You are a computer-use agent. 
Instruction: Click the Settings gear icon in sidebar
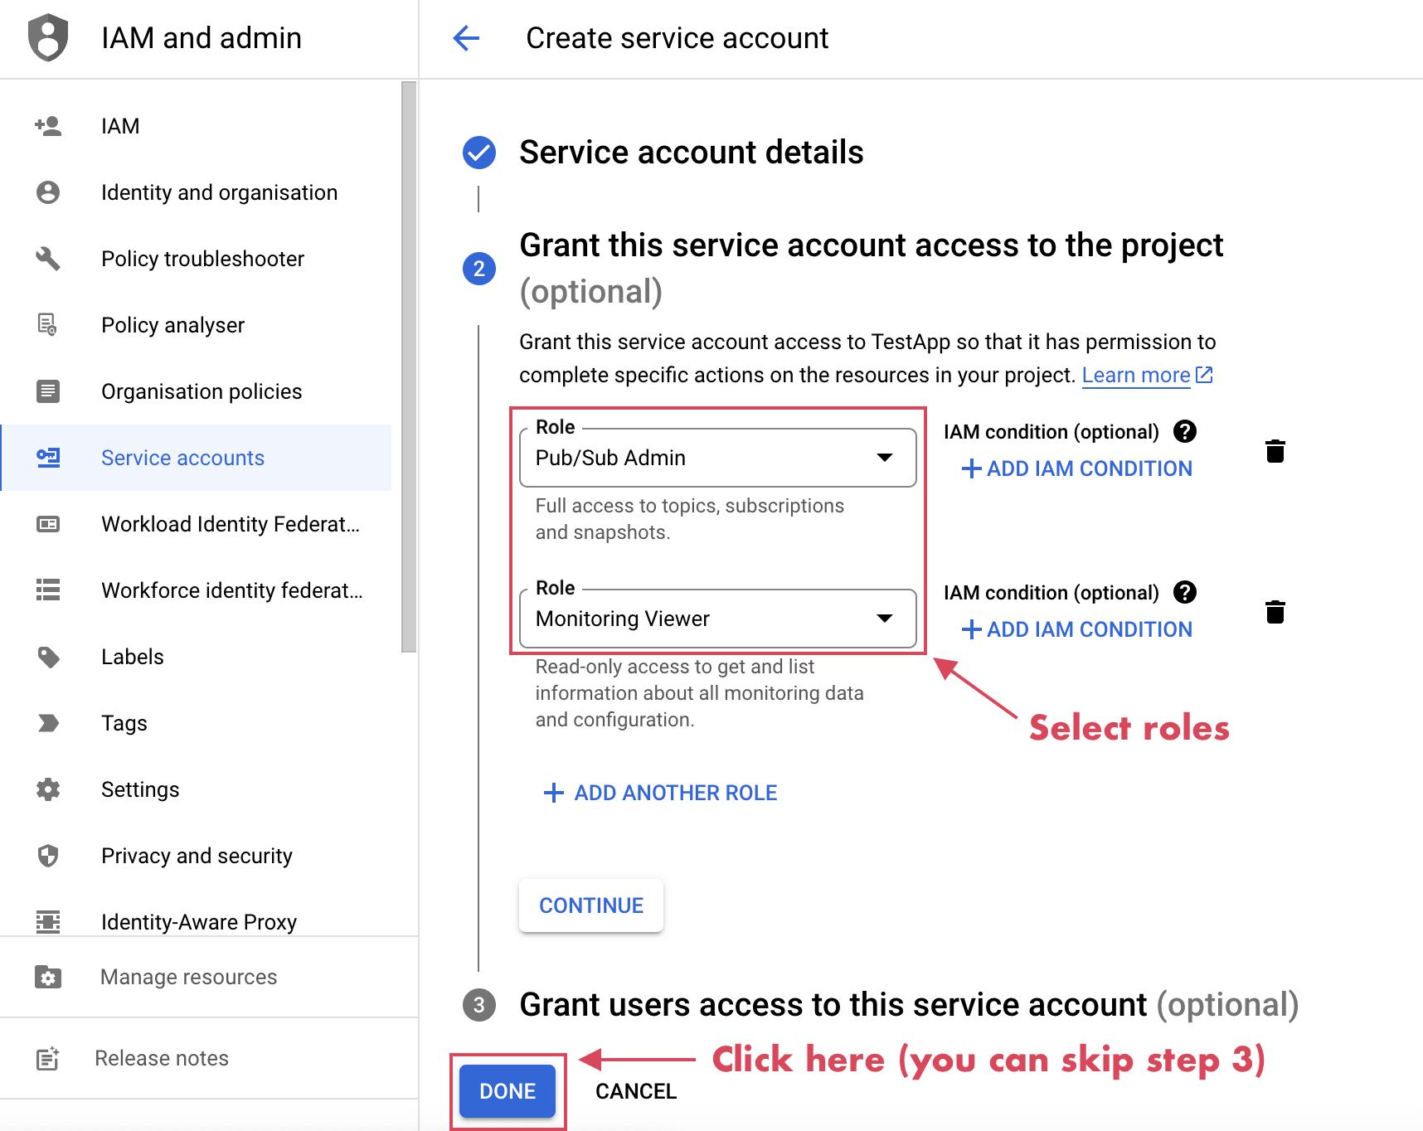pyautogui.click(x=48, y=789)
